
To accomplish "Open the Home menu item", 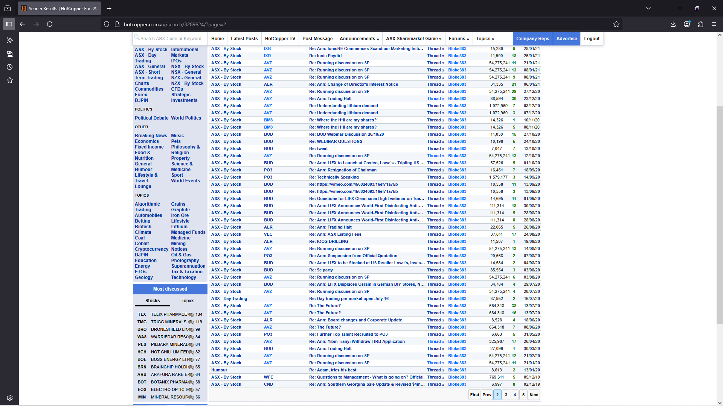I will (x=217, y=38).
